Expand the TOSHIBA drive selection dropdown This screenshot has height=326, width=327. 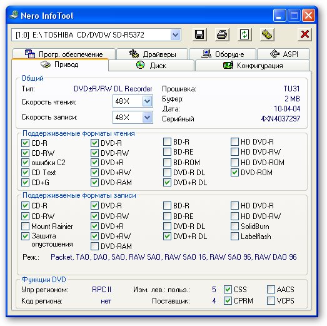tap(176, 34)
